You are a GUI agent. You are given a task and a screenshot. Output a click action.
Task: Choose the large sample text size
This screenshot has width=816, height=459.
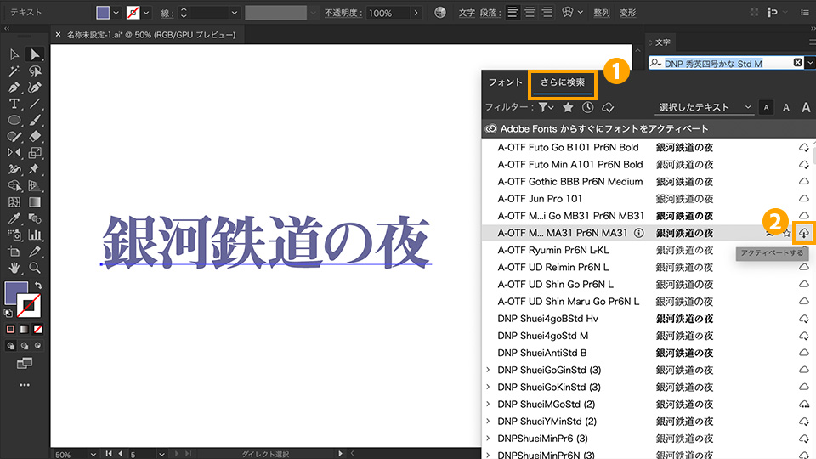click(x=806, y=107)
